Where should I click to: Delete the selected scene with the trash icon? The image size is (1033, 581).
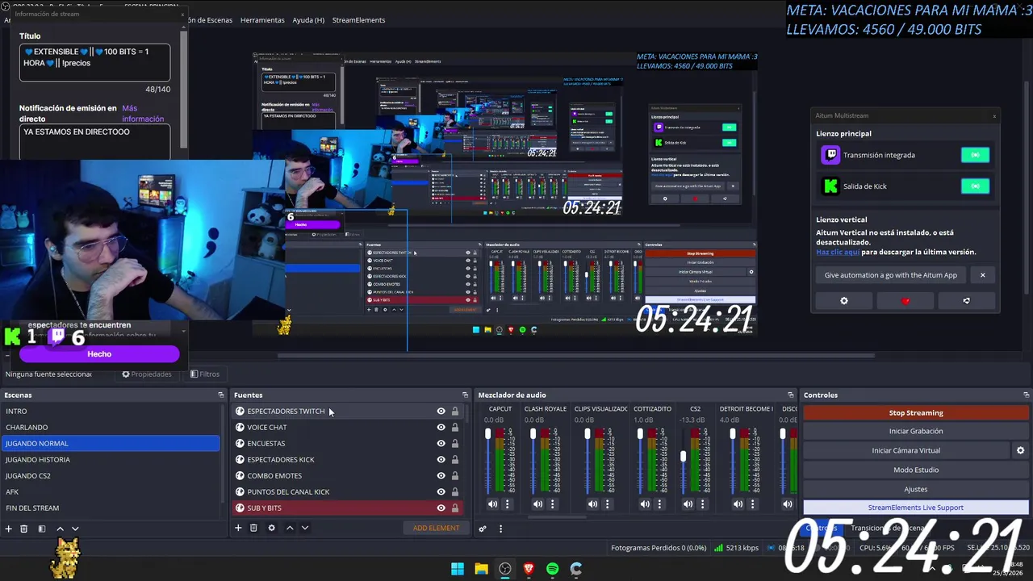pos(24,529)
